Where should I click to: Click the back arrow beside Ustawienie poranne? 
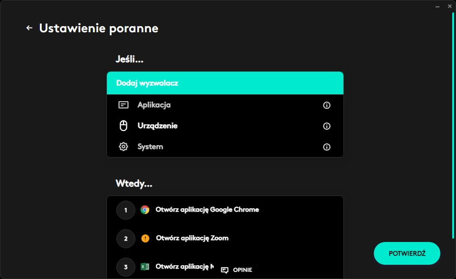point(29,28)
